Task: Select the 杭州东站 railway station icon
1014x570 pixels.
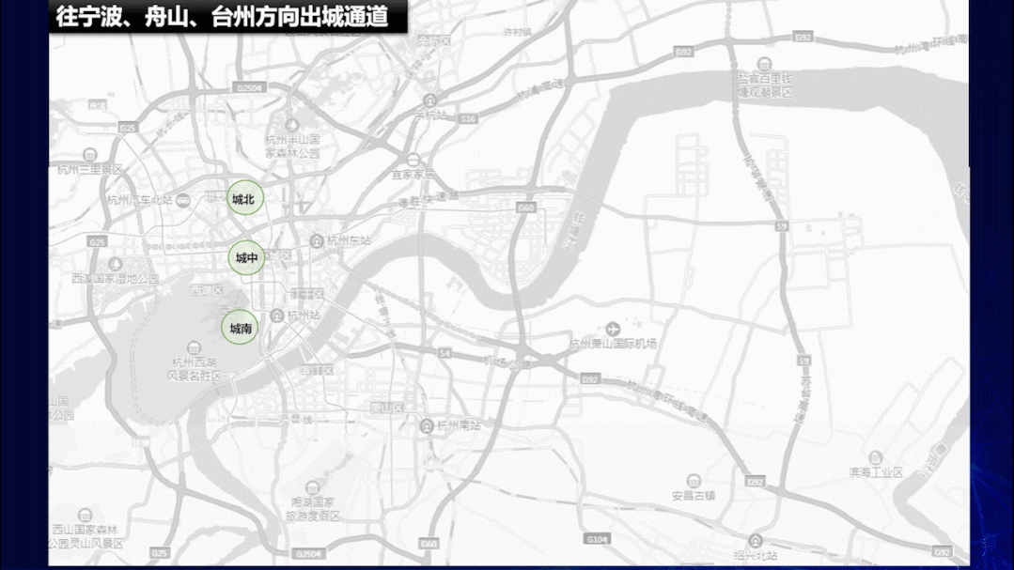Action: [316, 241]
